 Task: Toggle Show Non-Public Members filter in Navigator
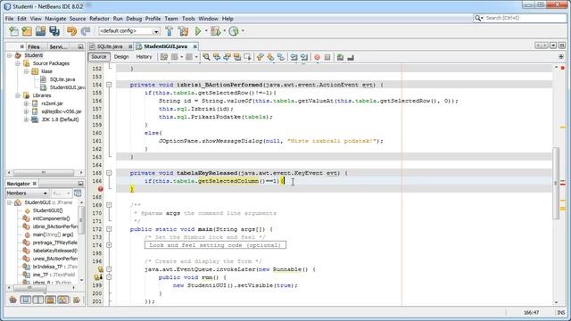coord(50,300)
